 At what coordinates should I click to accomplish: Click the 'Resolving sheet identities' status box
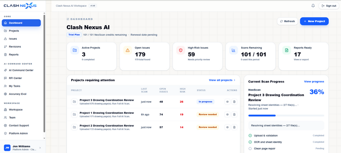tap(286, 125)
